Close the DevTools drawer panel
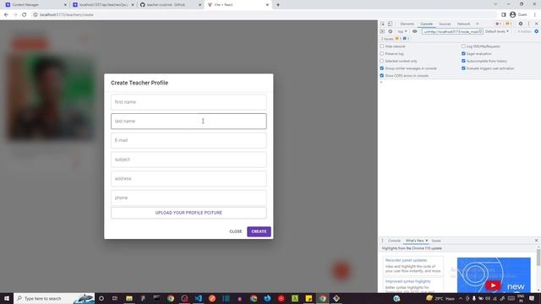Image resolution: width=541 pixels, height=304 pixels. (x=536, y=240)
